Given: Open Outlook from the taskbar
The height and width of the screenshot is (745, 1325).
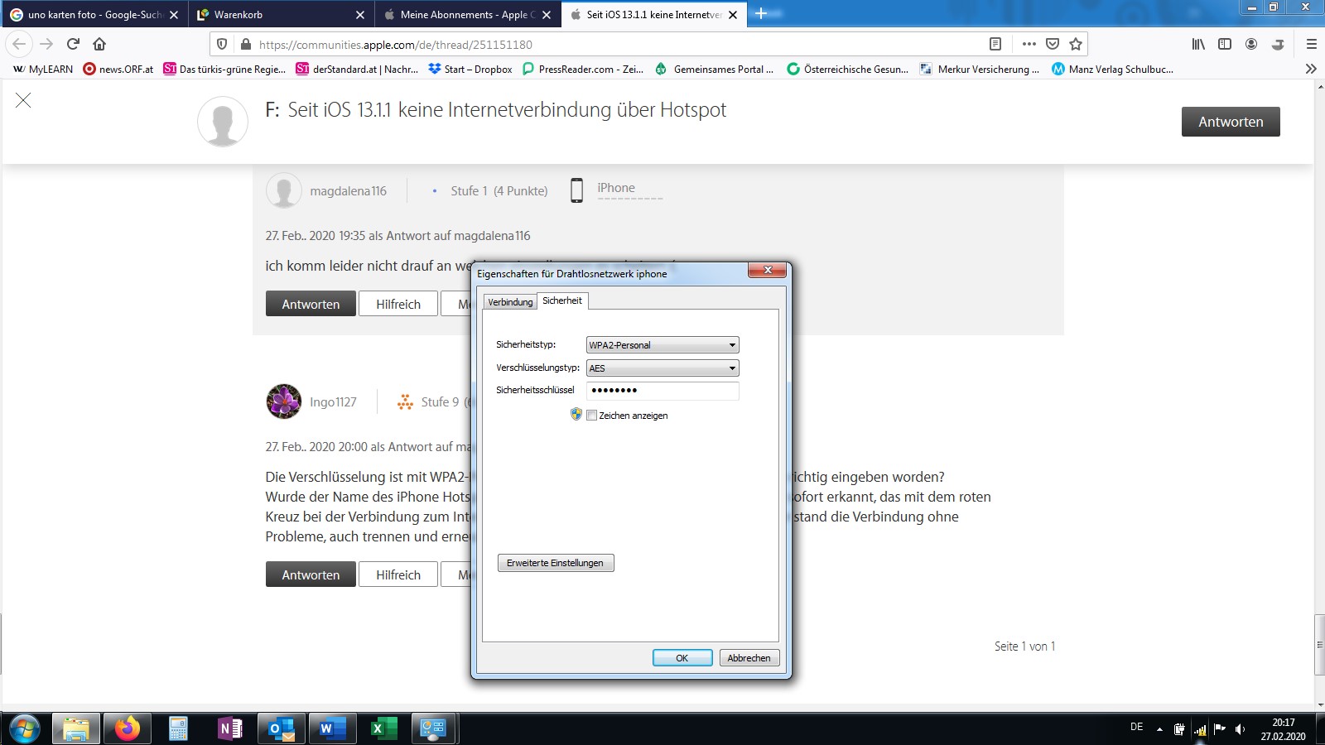Looking at the screenshot, I should point(281,728).
